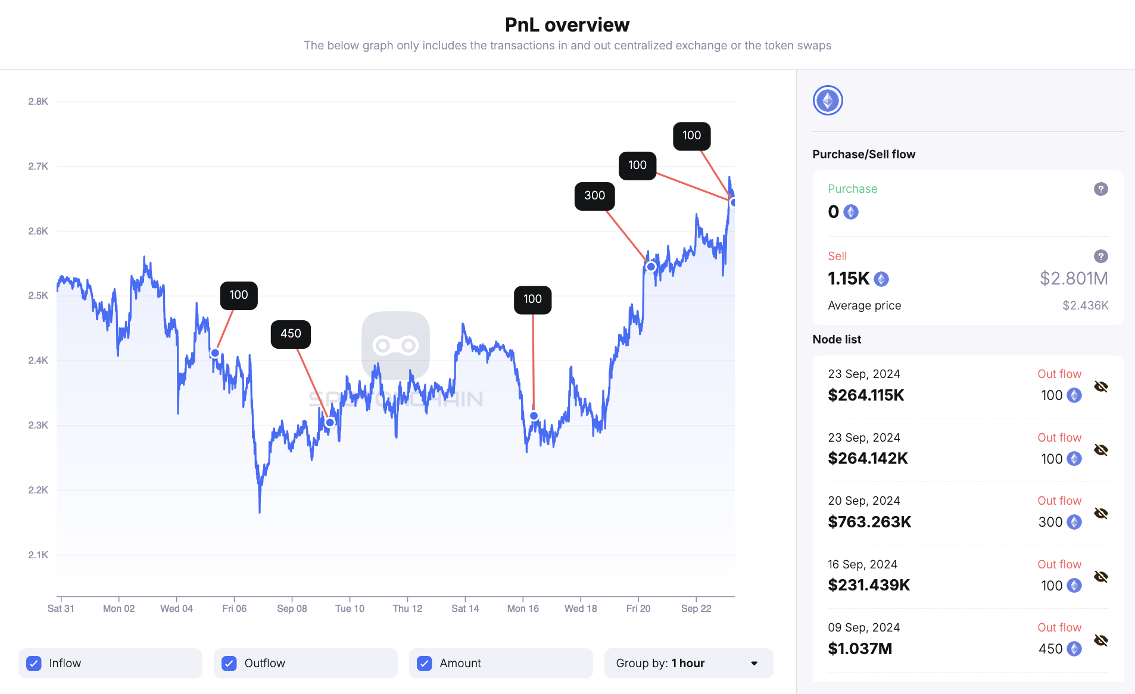This screenshot has height=694, width=1135.
Task: Hide the $264.115K outflow node
Action: [x=1100, y=386]
